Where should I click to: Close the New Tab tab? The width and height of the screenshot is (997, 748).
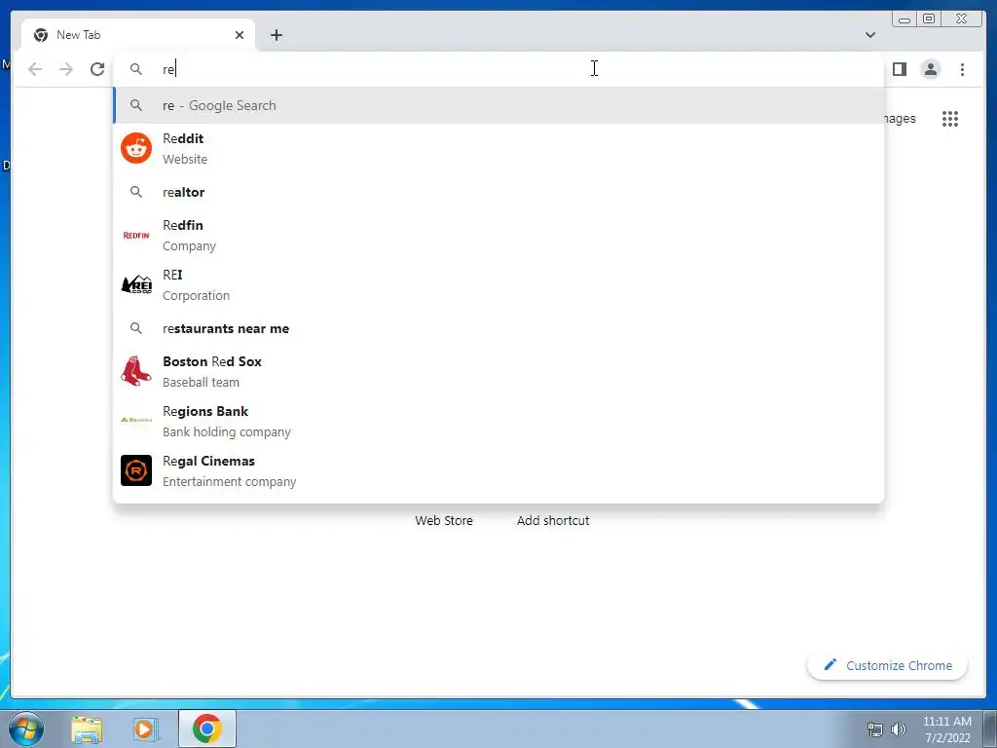tap(240, 35)
